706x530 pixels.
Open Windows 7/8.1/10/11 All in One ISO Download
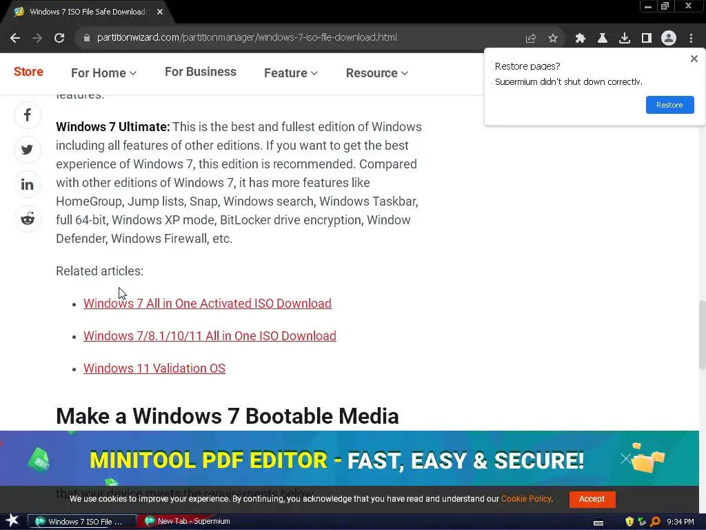(x=210, y=336)
